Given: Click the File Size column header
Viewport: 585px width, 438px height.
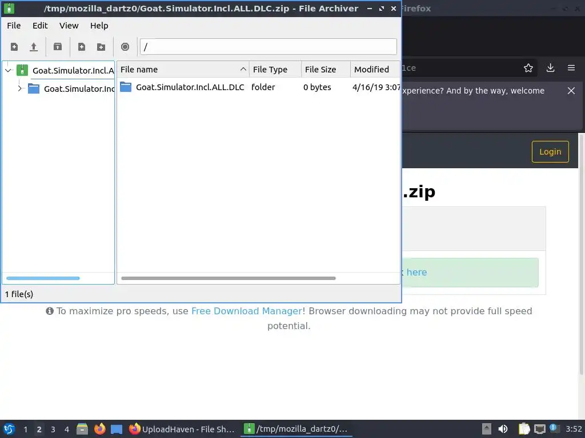Looking at the screenshot, I should click(326, 69).
